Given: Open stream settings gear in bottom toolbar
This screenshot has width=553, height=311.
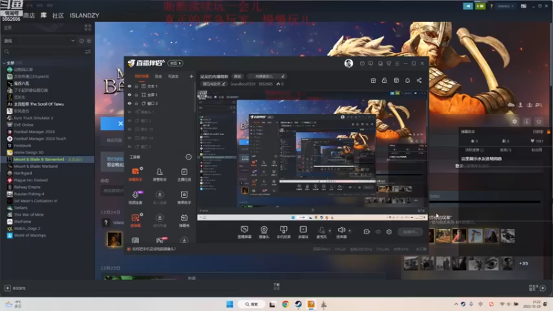Looking at the screenshot, I should (x=389, y=232).
